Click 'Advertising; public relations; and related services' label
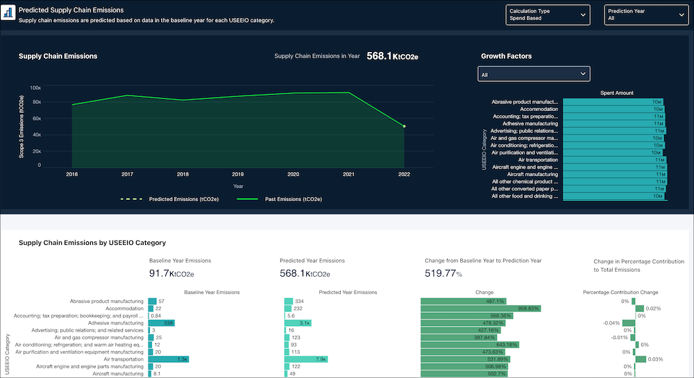Viewport: 694px width, 378px height. point(87,330)
